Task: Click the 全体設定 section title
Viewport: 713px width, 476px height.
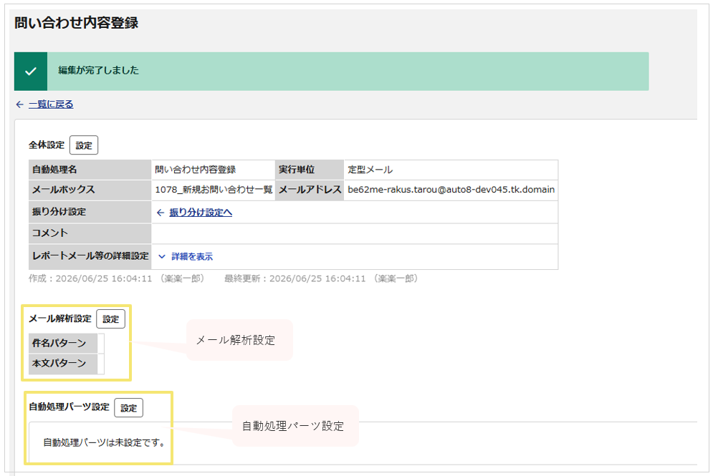Action: pos(47,145)
